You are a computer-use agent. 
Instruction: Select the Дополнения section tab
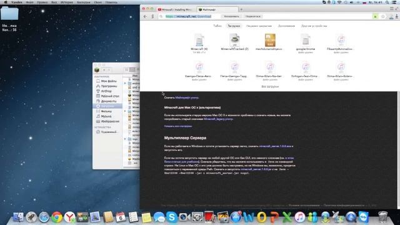click(286, 26)
